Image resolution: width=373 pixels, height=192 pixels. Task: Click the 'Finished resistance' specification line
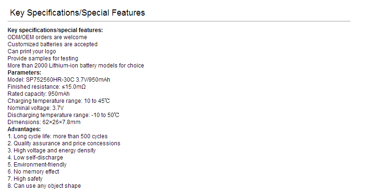point(47,87)
